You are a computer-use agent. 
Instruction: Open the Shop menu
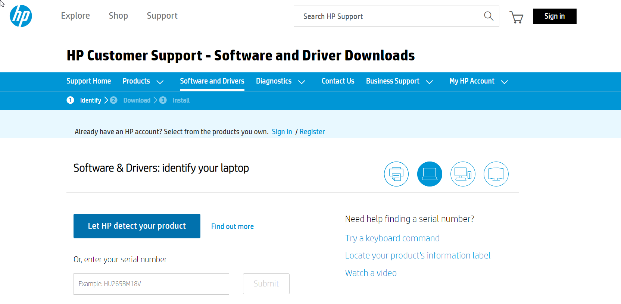pos(118,16)
